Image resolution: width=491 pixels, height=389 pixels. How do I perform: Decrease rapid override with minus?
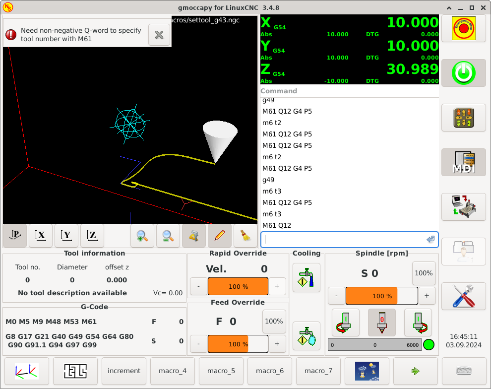tap(198, 286)
